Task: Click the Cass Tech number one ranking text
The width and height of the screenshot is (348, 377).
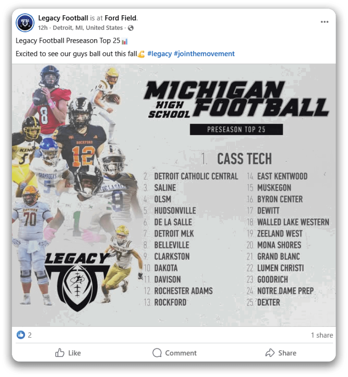Action: click(x=237, y=159)
